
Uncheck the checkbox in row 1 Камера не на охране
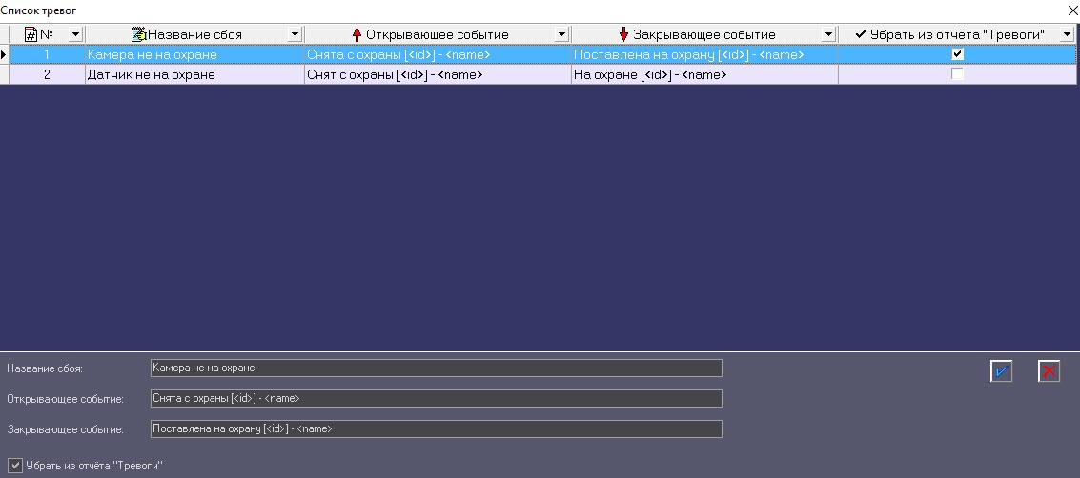click(x=957, y=53)
